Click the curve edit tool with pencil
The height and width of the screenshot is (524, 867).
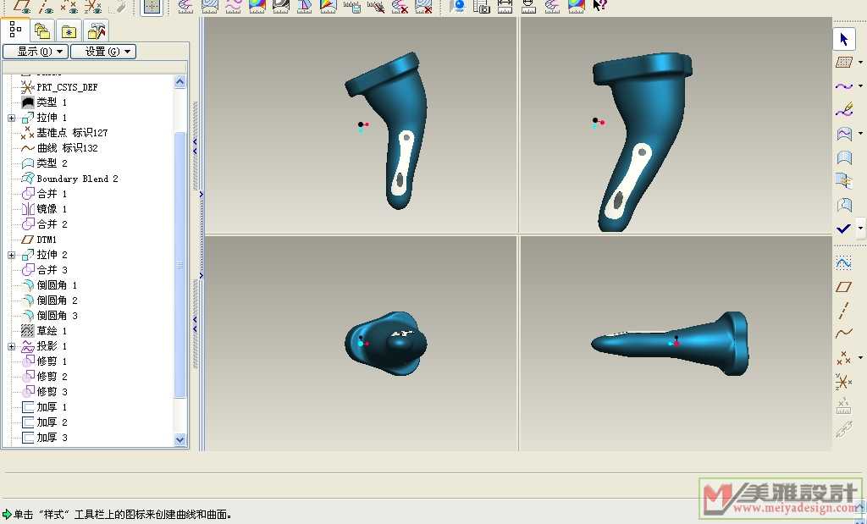(843, 110)
